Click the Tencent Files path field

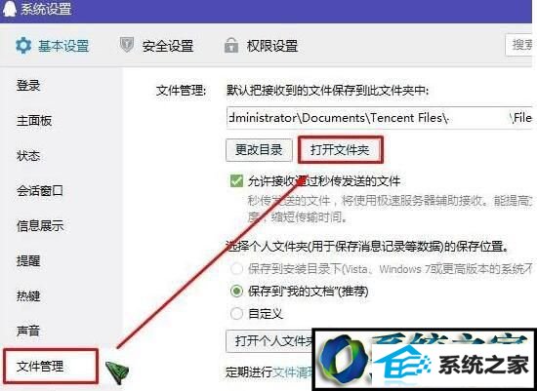tap(380, 118)
